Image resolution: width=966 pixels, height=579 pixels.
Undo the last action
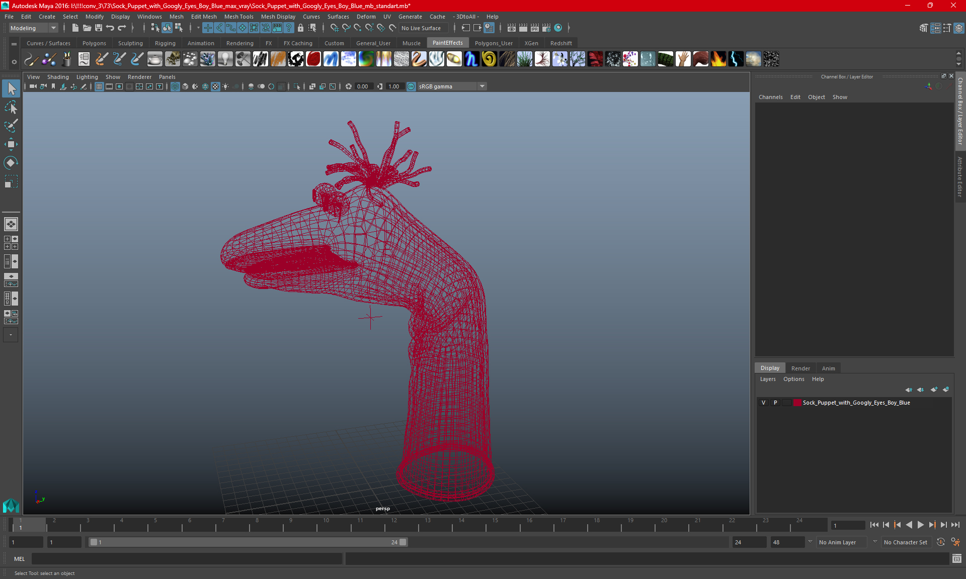[x=110, y=28]
